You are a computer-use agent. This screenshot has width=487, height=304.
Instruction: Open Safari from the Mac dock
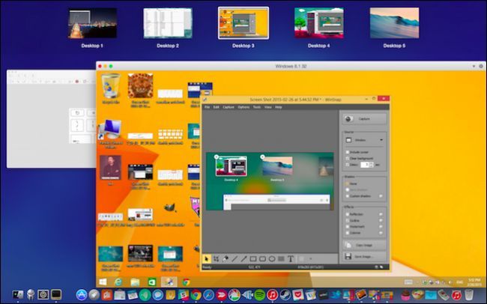point(209,295)
